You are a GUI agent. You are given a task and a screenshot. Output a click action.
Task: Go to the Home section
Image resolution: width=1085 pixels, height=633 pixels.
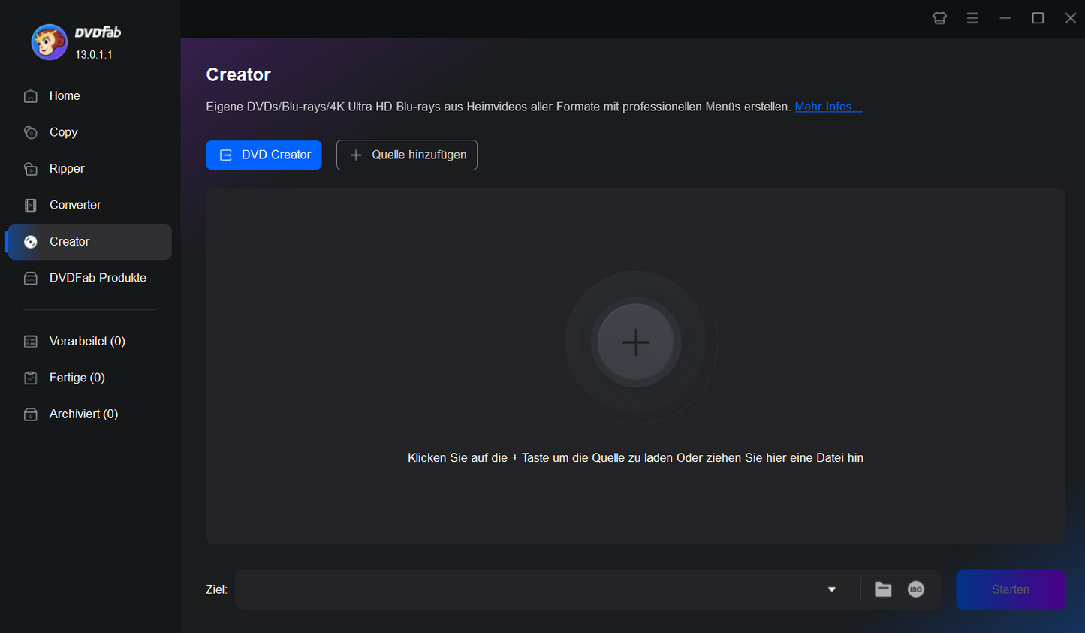(x=65, y=96)
